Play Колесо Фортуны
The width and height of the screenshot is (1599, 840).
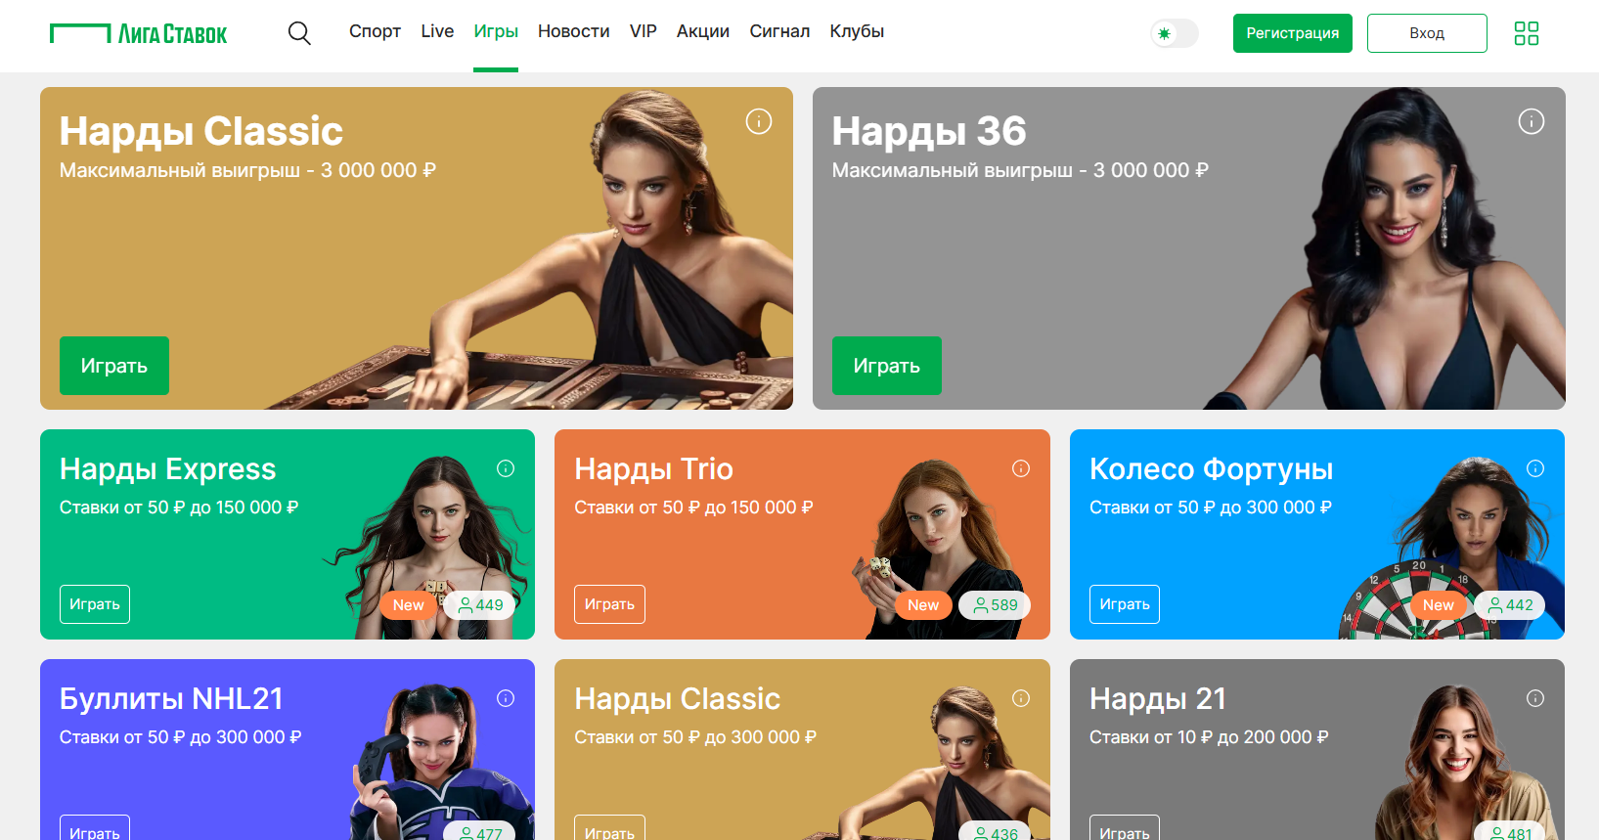click(x=1125, y=604)
